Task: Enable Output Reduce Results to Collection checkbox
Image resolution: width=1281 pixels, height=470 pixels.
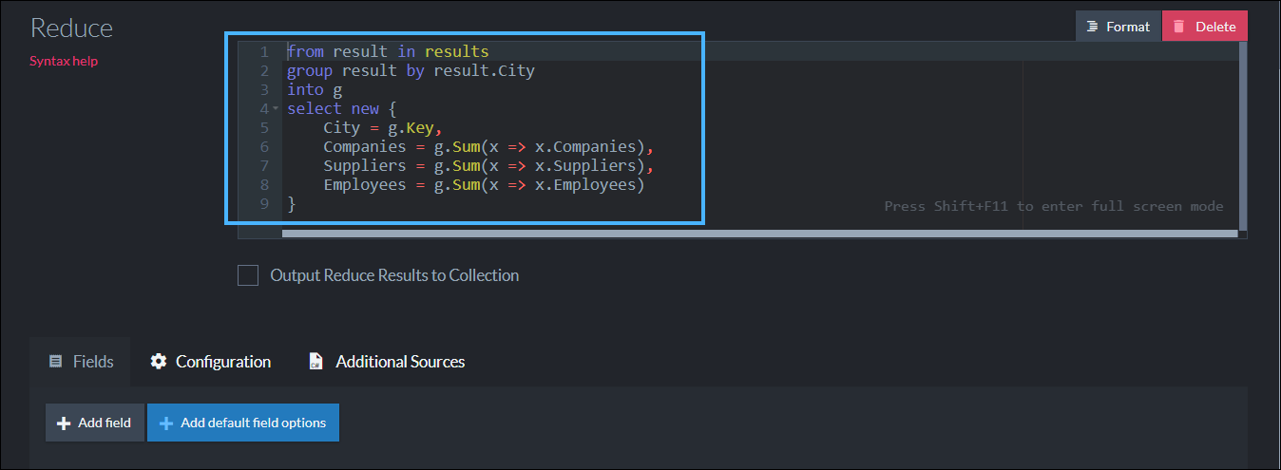Action: (x=248, y=275)
